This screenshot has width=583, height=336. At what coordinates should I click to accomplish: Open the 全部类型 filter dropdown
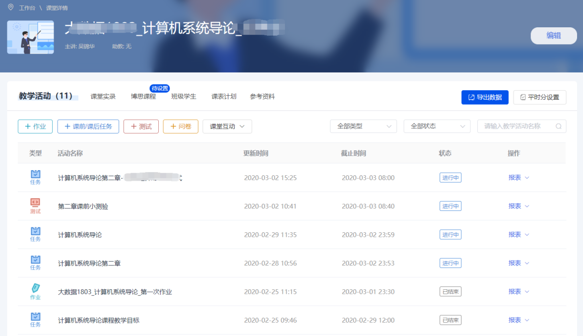363,126
